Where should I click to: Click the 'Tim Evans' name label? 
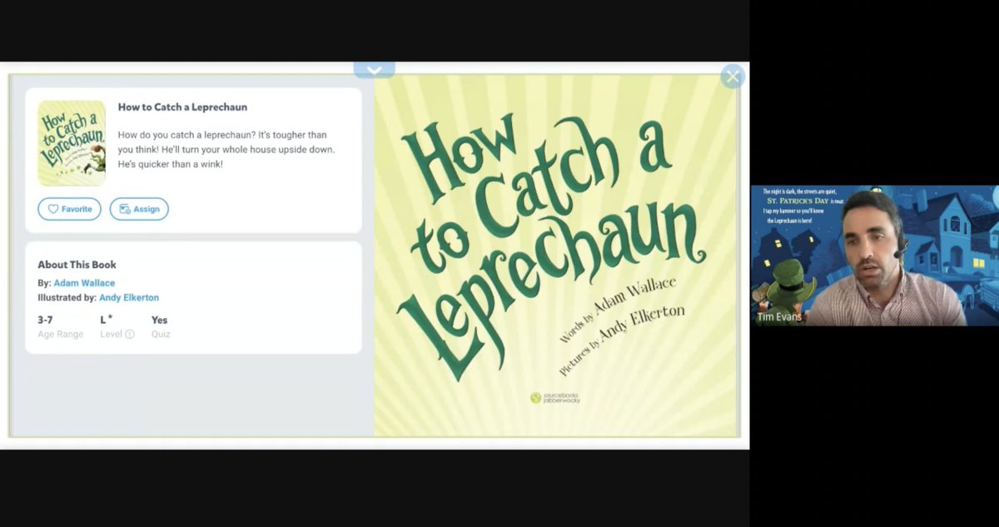[x=780, y=317]
